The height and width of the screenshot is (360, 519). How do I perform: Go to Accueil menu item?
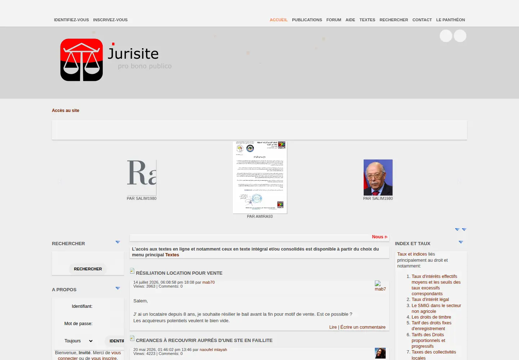(279, 20)
